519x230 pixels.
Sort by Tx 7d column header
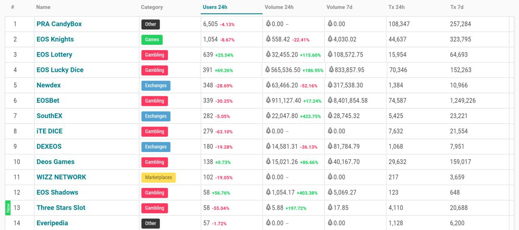457,7
